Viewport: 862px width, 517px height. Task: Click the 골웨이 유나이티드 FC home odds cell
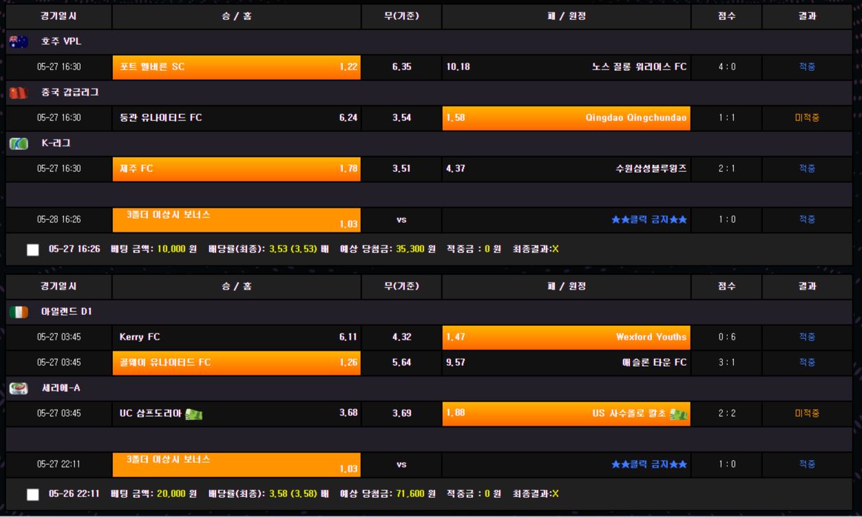tap(236, 363)
